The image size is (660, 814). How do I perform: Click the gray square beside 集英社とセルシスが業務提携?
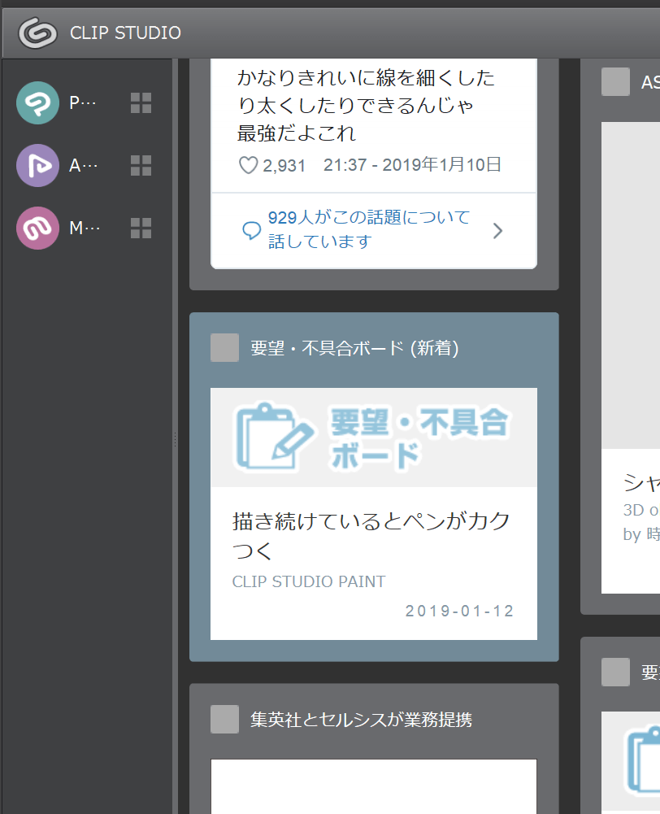coord(224,719)
